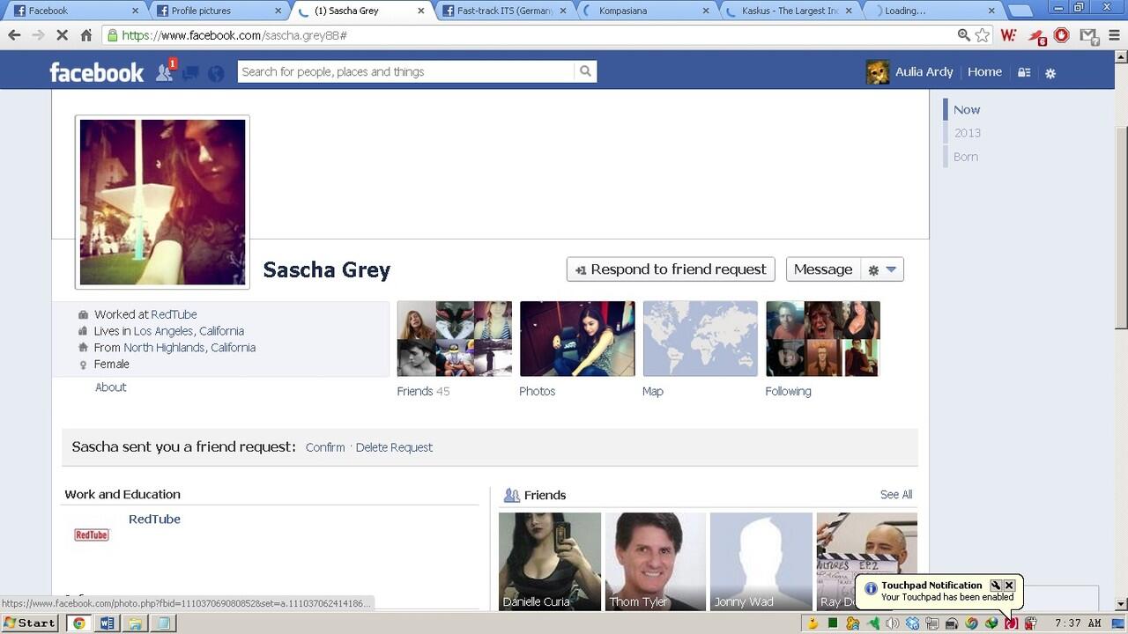This screenshot has height=634, width=1128.
Task: Open privacy shortcuts lock icon
Action: click(x=1024, y=73)
